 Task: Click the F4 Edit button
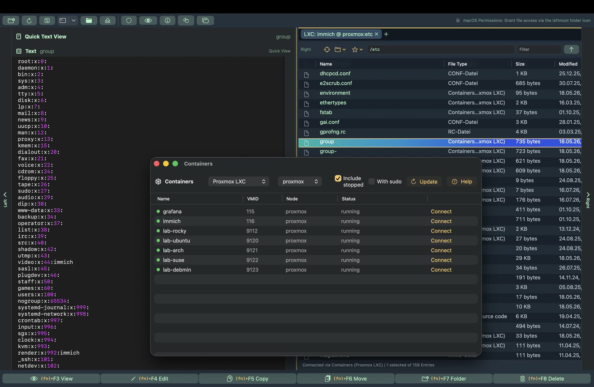pos(149,378)
